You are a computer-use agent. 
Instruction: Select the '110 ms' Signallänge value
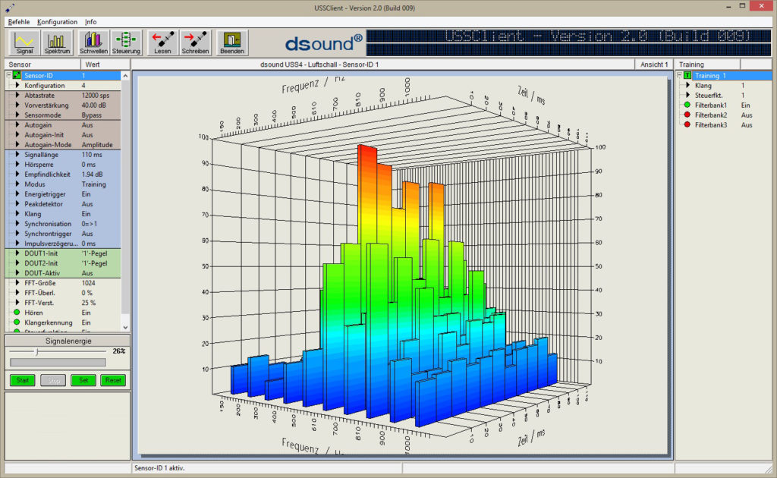tap(92, 155)
